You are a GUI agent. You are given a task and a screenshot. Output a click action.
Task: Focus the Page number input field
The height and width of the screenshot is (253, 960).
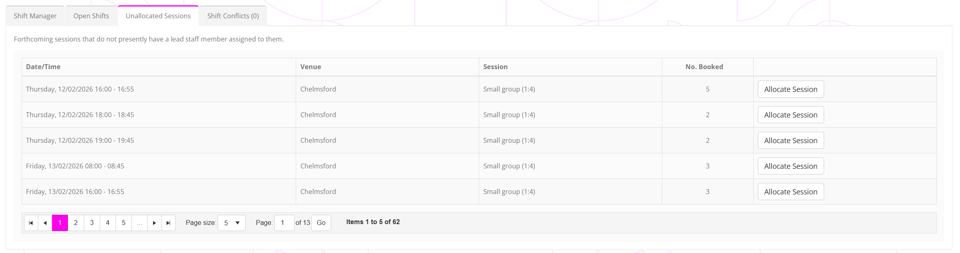point(284,223)
